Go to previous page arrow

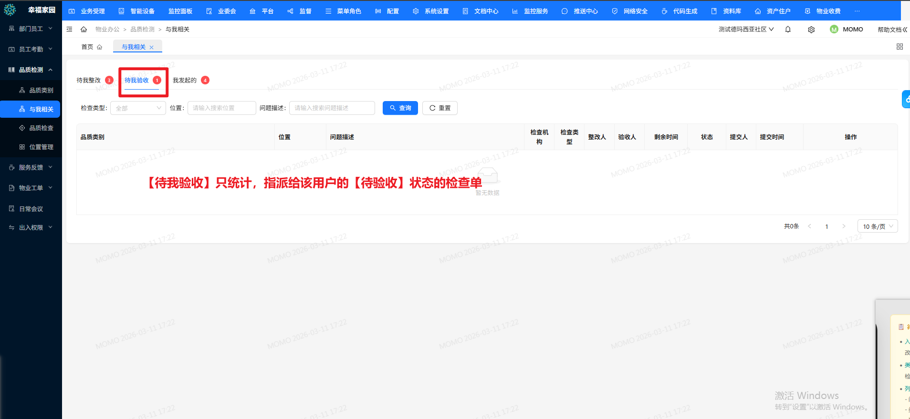pyautogui.click(x=809, y=226)
